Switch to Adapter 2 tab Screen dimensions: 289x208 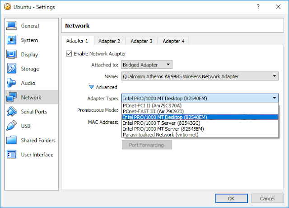click(x=109, y=41)
